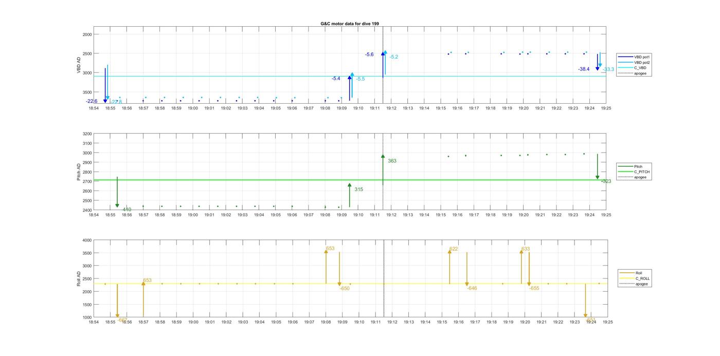
Task: Click the '363' annotation in Pitch plot
Action: [392, 161]
